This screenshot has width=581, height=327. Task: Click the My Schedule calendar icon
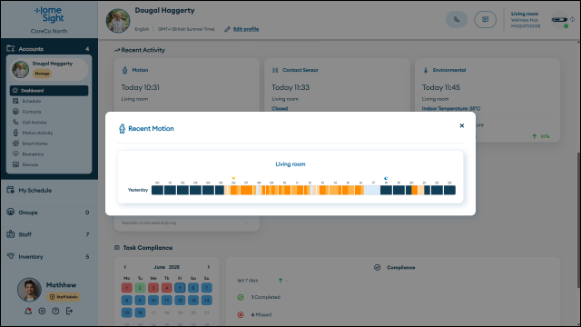click(10, 190)
